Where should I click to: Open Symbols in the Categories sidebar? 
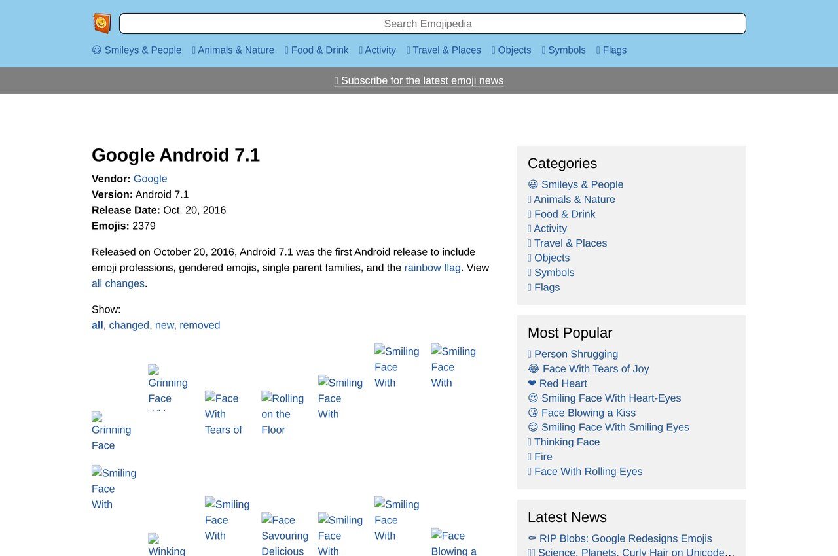click(551, 273)
